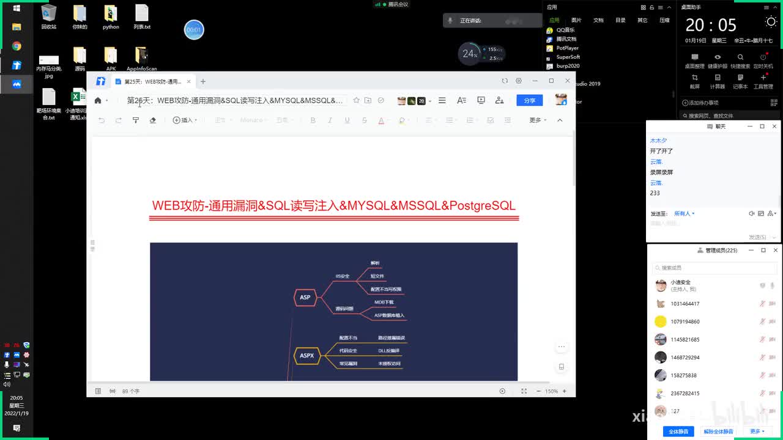Open the 目录 tab in app panel
Screen dimensions: 783x440
pos(620,20)
